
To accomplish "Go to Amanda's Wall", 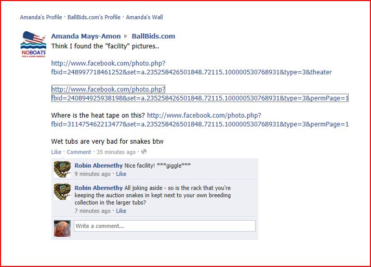I will click(x=144, y=17).
